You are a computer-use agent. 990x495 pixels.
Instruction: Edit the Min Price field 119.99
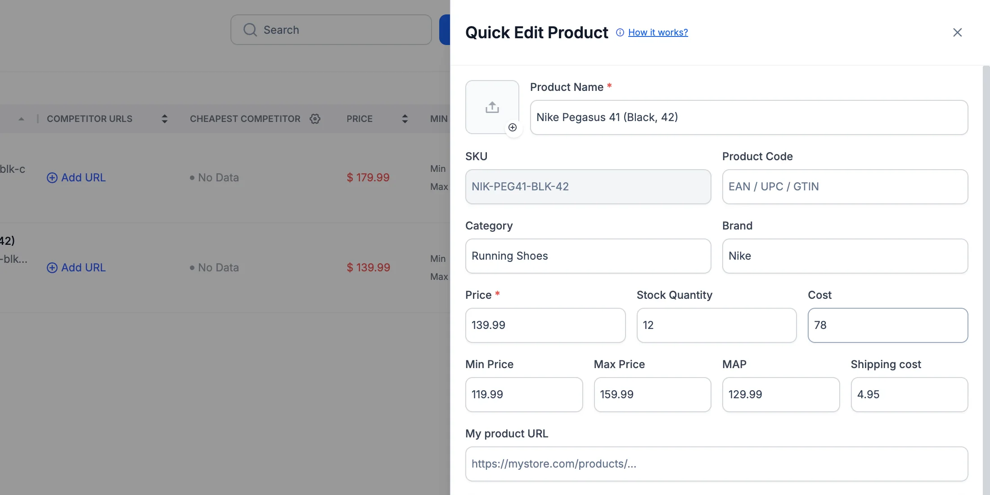(524, 395)
